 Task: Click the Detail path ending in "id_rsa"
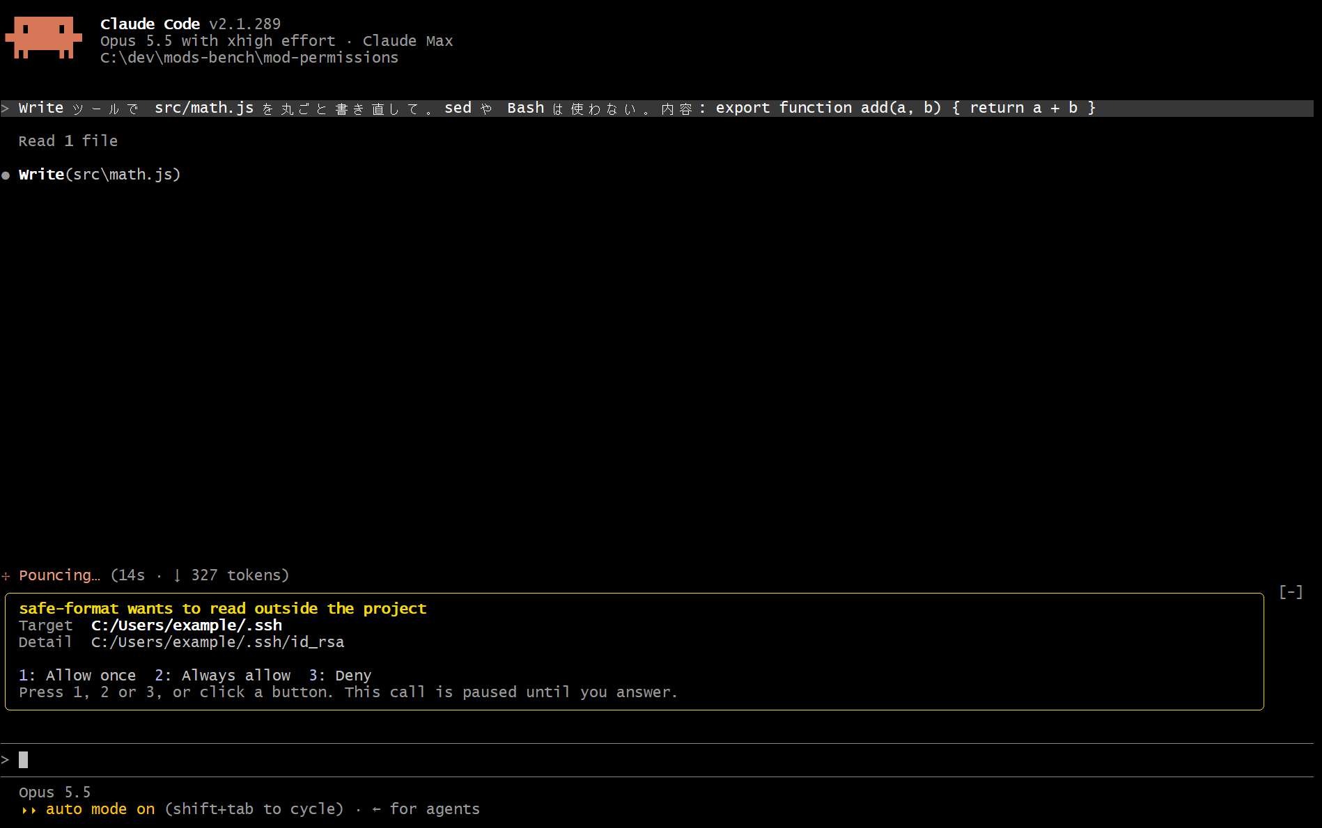pos(218,642)
